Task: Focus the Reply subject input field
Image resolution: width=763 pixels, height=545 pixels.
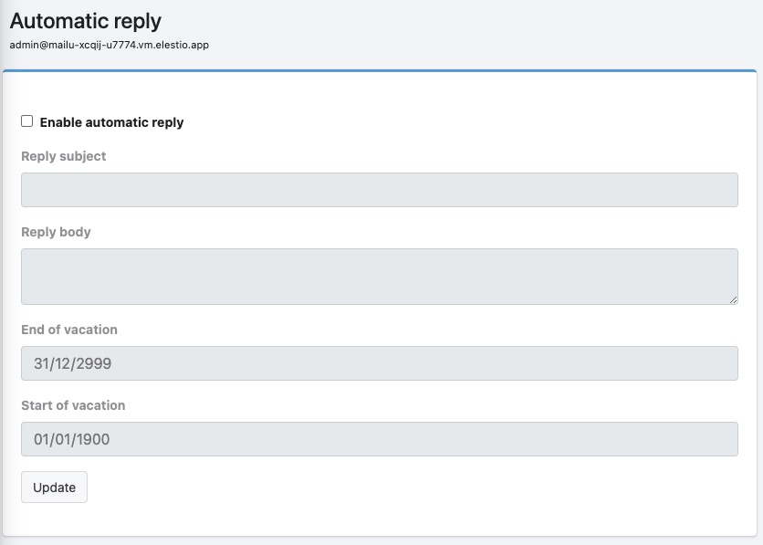Action: pyautogui.click(x=379, y=190)
